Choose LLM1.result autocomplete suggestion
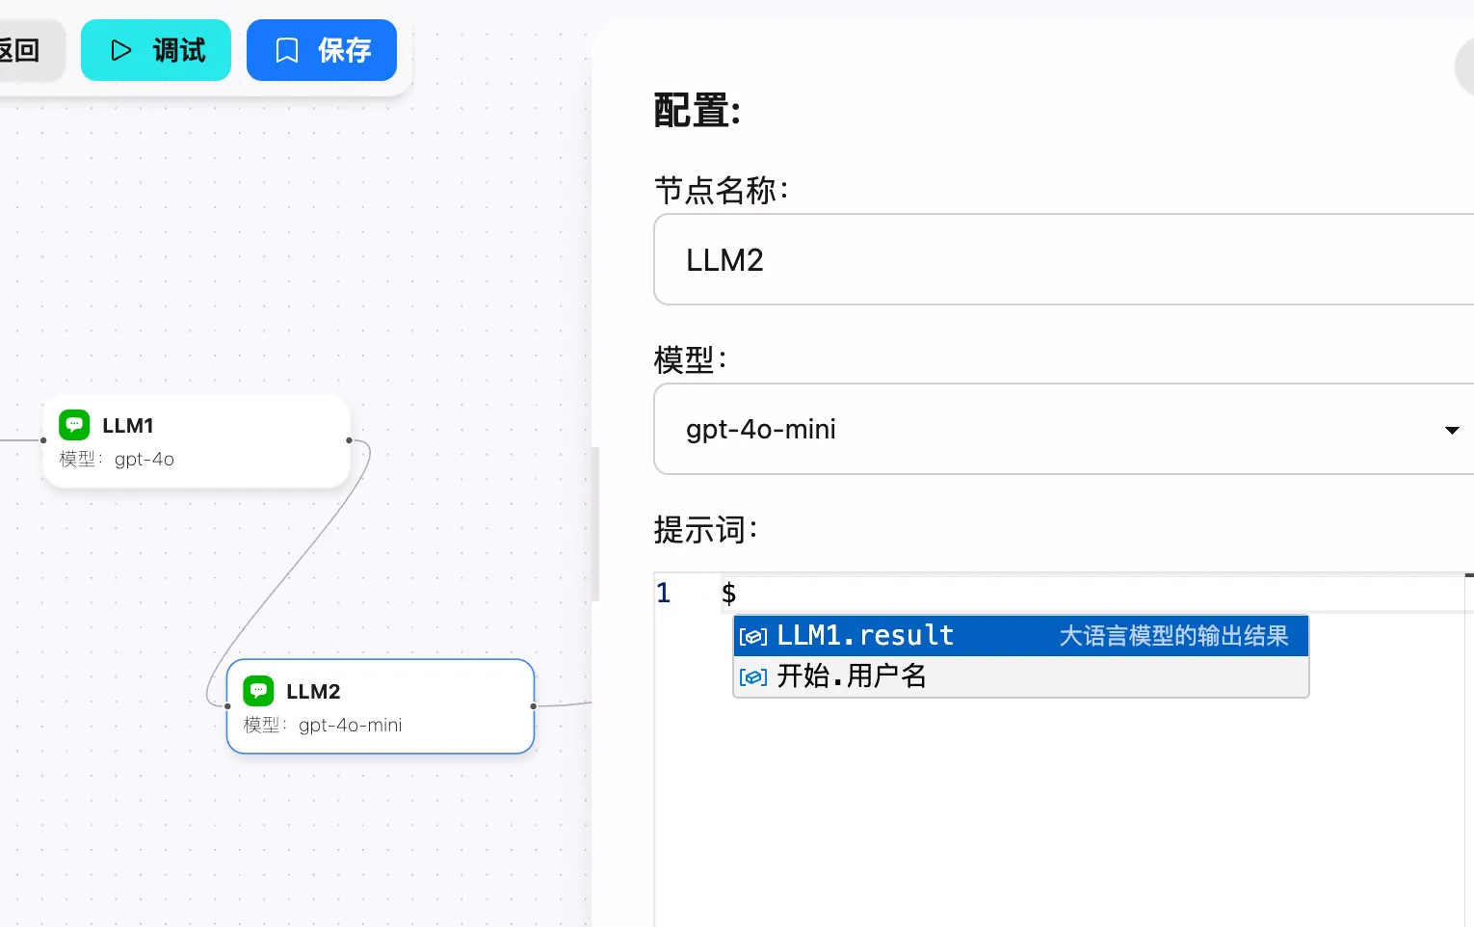The image size is (1474, 927). [1021, 636]
